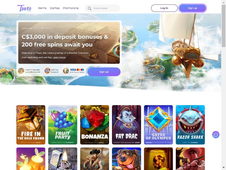The height and width of the screenshot is (170, 226).
Task: Open the Promotions menu item
Action: pyautogui.click(x=71, y=8)
